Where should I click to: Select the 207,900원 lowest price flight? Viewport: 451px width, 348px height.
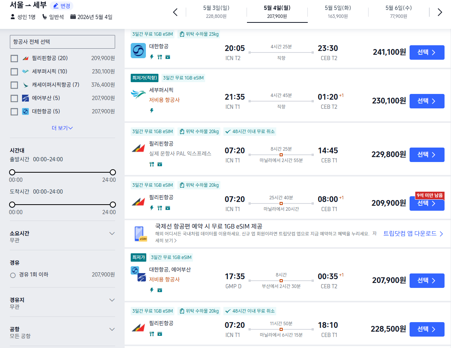[427, 281]
